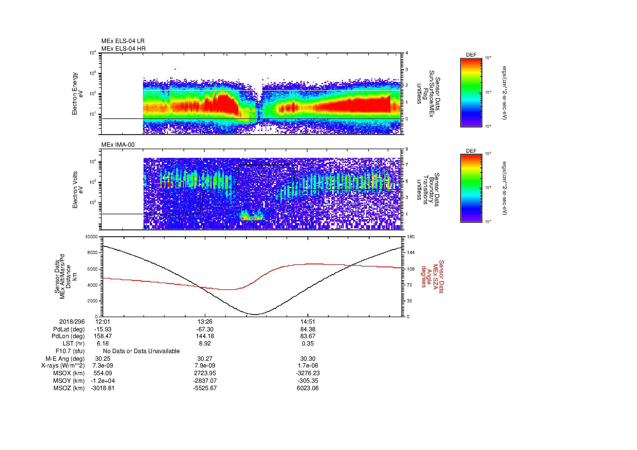The width and height of the screenshot is (637, 450).
Task: Click the MSOX (km) row label
Action: click(69, 373)
